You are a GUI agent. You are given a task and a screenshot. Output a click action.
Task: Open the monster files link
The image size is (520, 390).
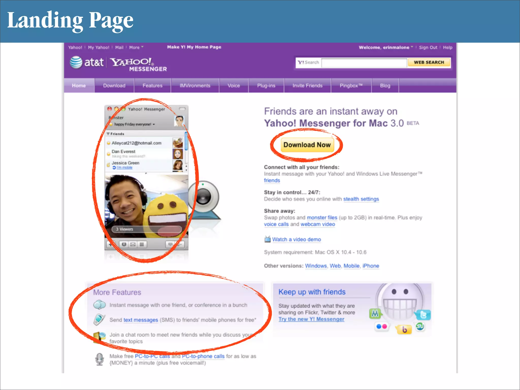point(322,218)
